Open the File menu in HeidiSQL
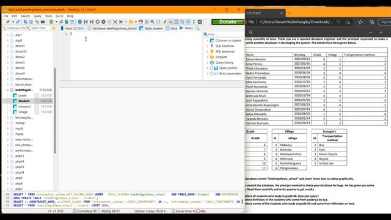The width and height of the screenshot is (391, 220). coord(5,16)
